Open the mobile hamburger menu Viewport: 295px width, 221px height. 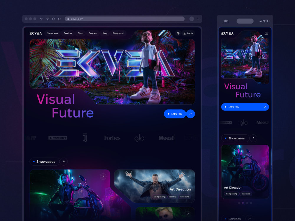tap(266, 33)
